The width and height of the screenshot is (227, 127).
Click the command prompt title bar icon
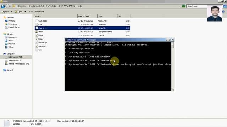[66, 40]
